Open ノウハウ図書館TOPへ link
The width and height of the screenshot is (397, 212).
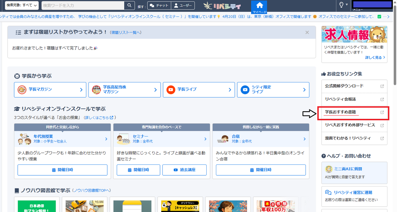point(92,190)
